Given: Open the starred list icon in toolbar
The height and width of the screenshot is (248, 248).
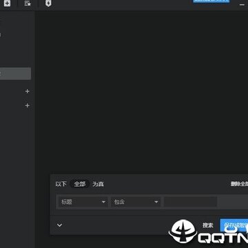Looking at the screenshot, I should [28, 3].
